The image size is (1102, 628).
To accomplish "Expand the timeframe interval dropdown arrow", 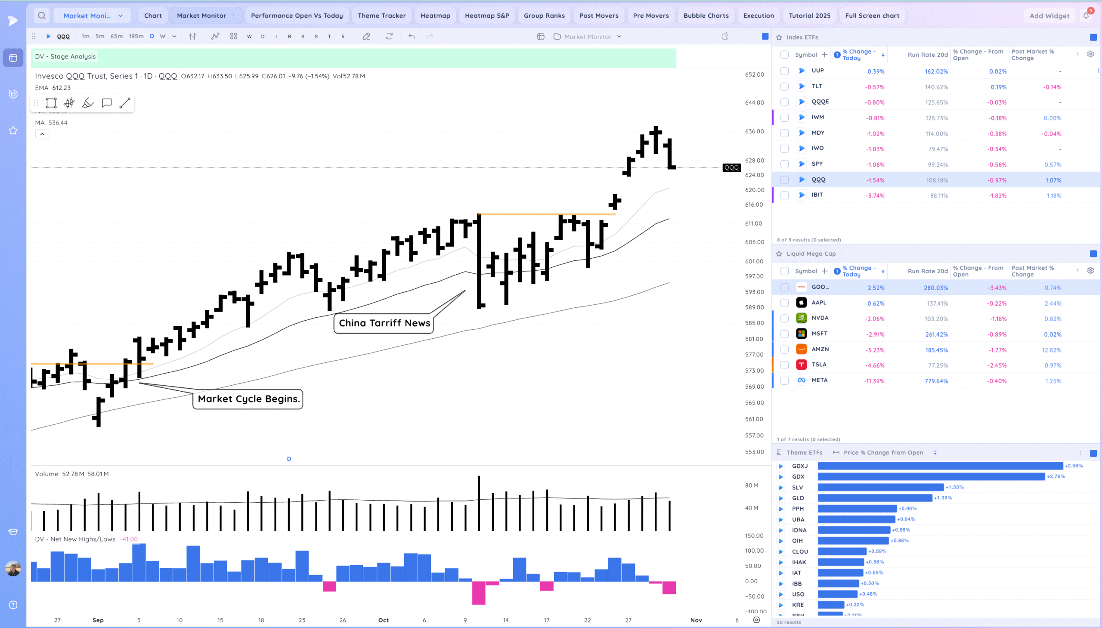I will pos(174,37).
